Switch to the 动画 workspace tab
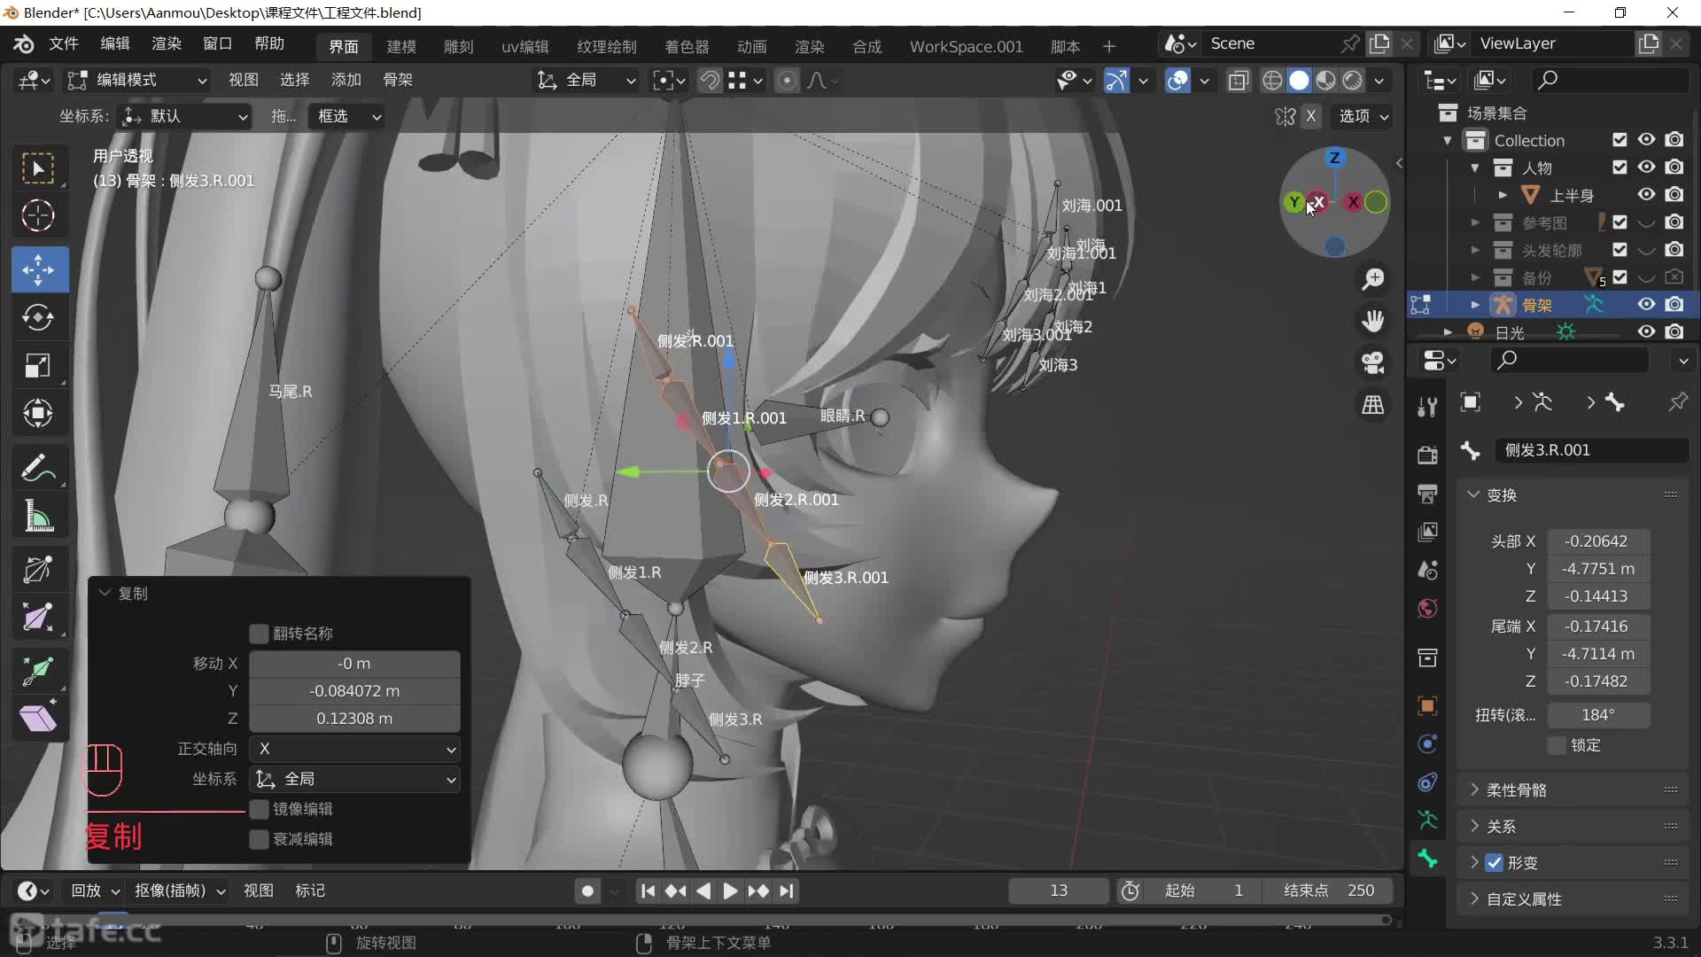1701x957 pixels. click(x=751, y=46)
